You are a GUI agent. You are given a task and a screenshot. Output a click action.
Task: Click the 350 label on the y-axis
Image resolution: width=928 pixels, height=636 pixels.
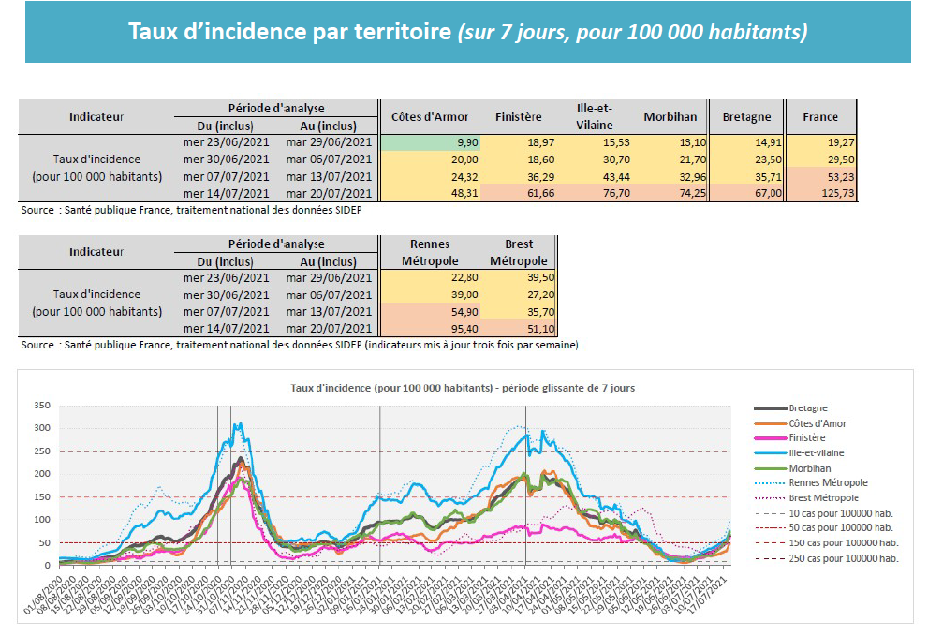point(40,407)
